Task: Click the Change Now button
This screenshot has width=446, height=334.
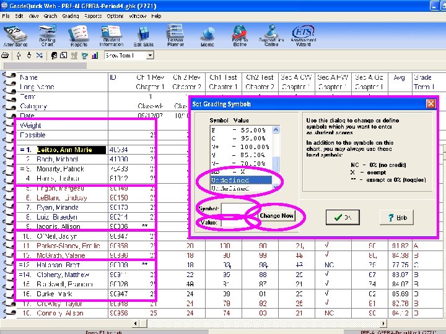Action: point(276,216)
